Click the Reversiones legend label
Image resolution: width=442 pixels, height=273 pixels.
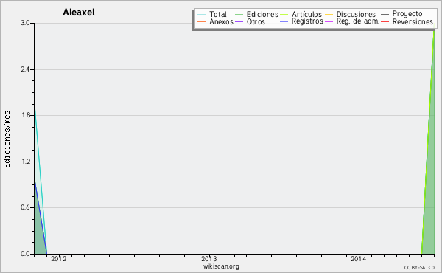(x=413, y=21)
